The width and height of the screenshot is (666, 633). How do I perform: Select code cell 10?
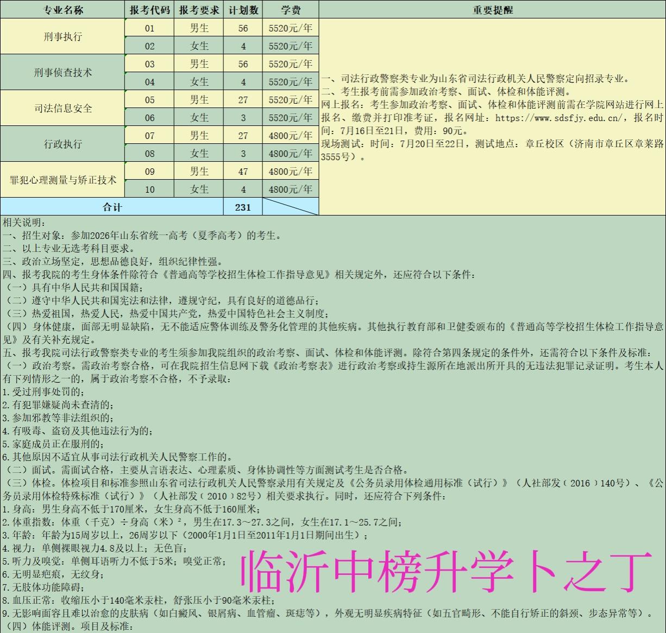150,189
